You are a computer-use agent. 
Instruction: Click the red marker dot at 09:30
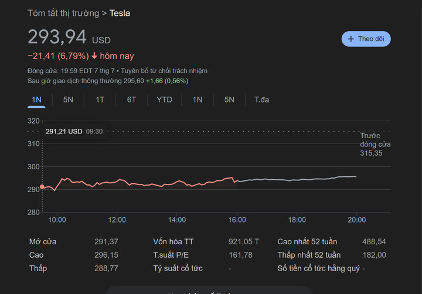coord(42,187)
